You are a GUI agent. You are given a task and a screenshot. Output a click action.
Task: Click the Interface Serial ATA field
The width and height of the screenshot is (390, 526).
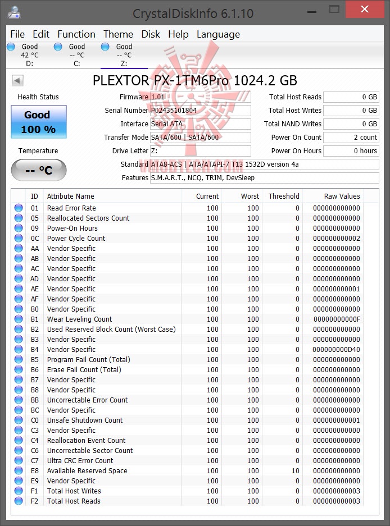click(x=200, y=124)
